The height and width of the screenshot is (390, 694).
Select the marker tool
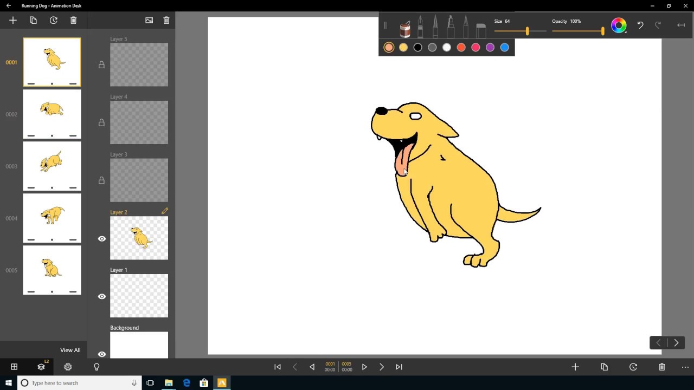click(451, 26)
